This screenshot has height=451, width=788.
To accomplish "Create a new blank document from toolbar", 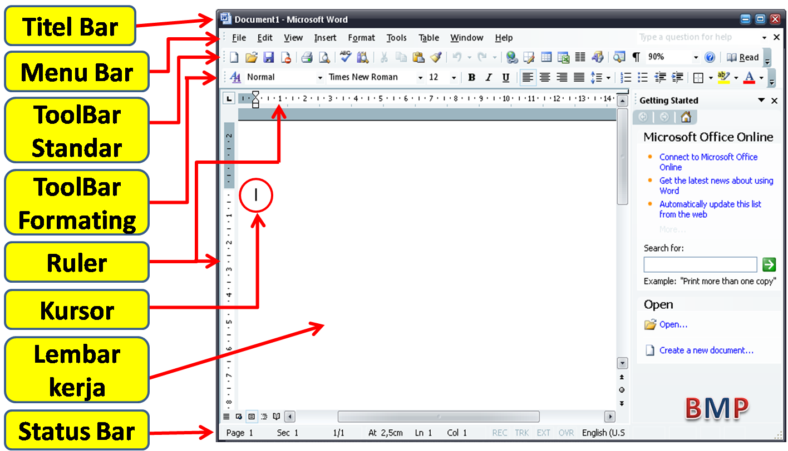I will click(234, 57).
